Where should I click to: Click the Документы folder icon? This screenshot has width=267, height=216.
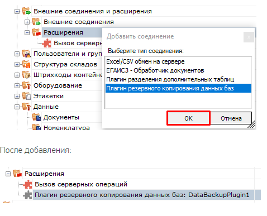pyautogui.click(x=36, y=117)
